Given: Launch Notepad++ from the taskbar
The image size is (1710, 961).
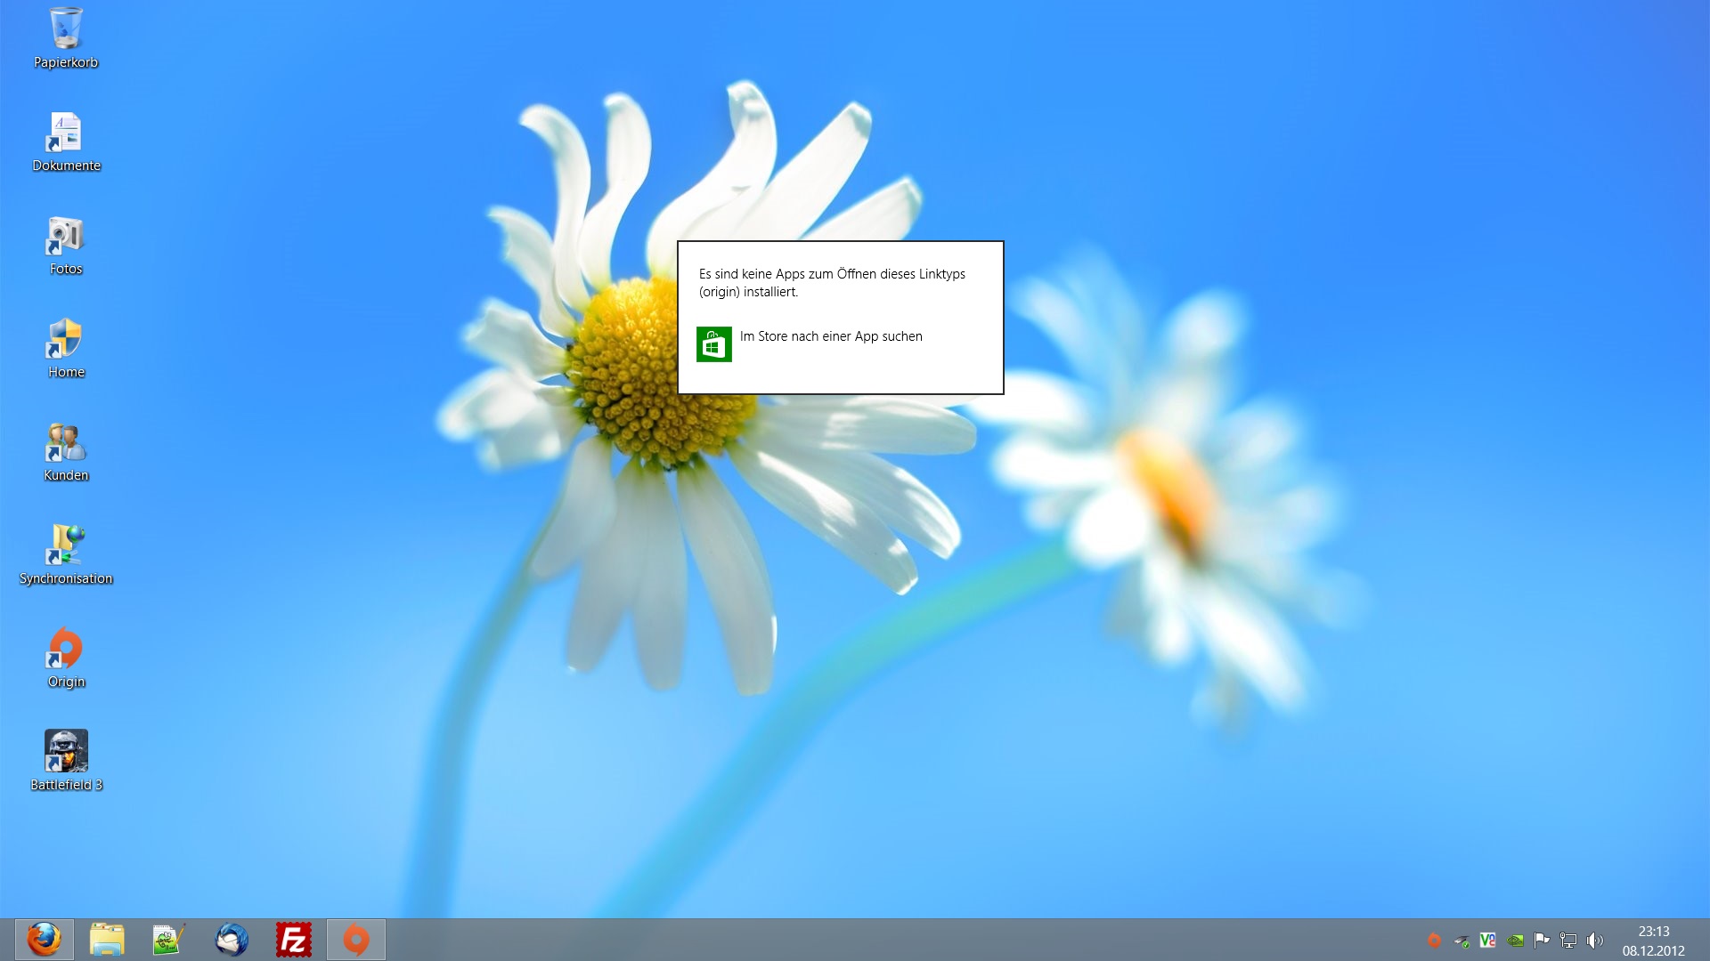Looking at the screenshot, I should [169, 940].
